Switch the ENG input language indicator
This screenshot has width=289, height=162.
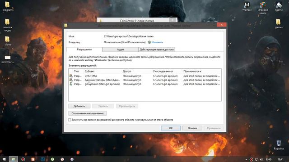click(x=269, y=159)
